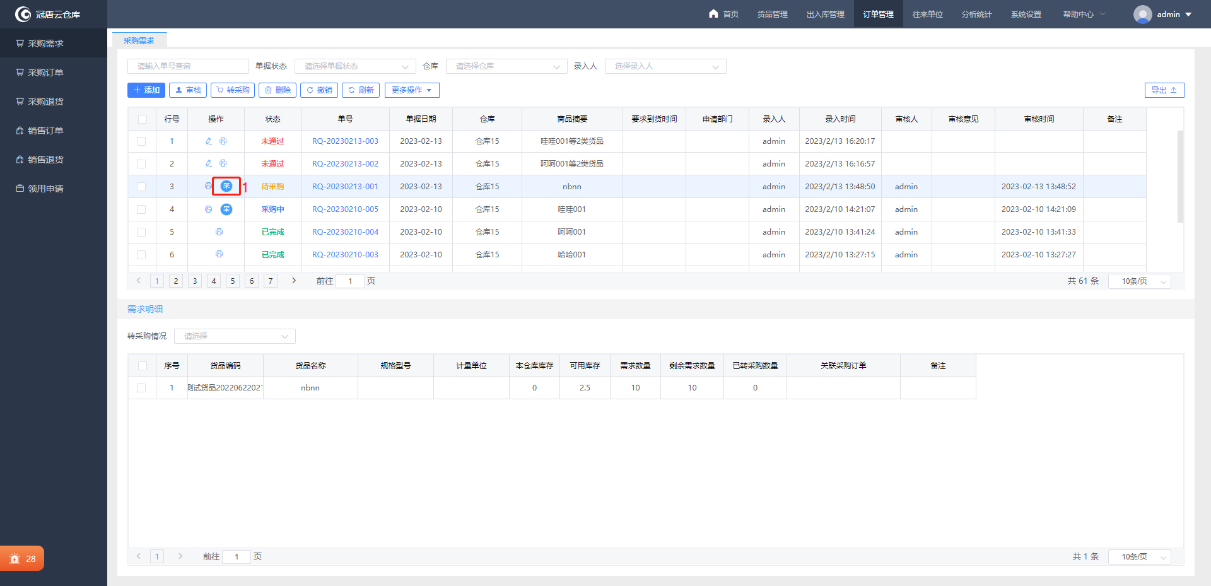Open 领用申请 in the sidebar
The width and height of the screenshot is (1211, 586).
click(54, 189)
